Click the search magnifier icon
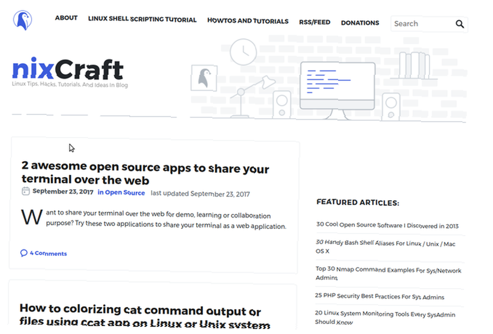 [x=459, y=24]
